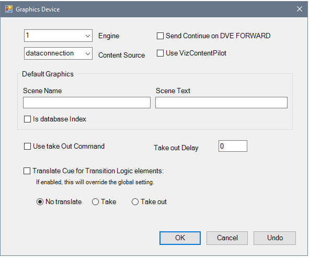Enable Use take Out Command
The height and width of the screenshot is (258, 309).
click(x=27, y=147)
